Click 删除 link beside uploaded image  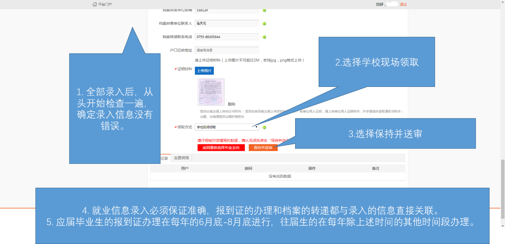pos(231,104)
